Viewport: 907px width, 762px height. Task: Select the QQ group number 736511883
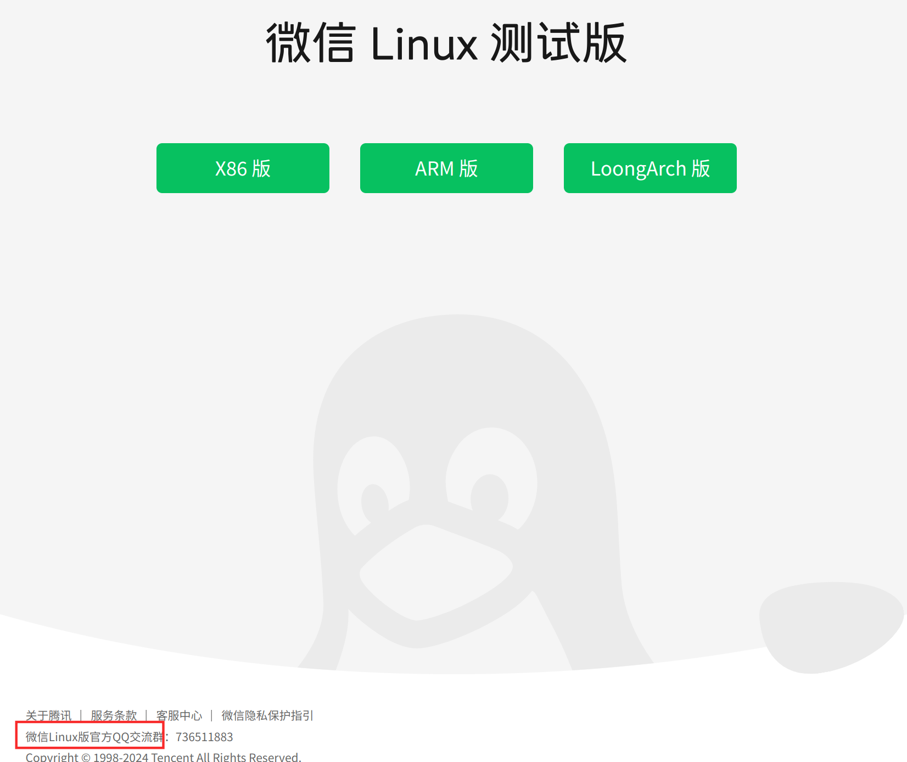click(x=204, y=737)
